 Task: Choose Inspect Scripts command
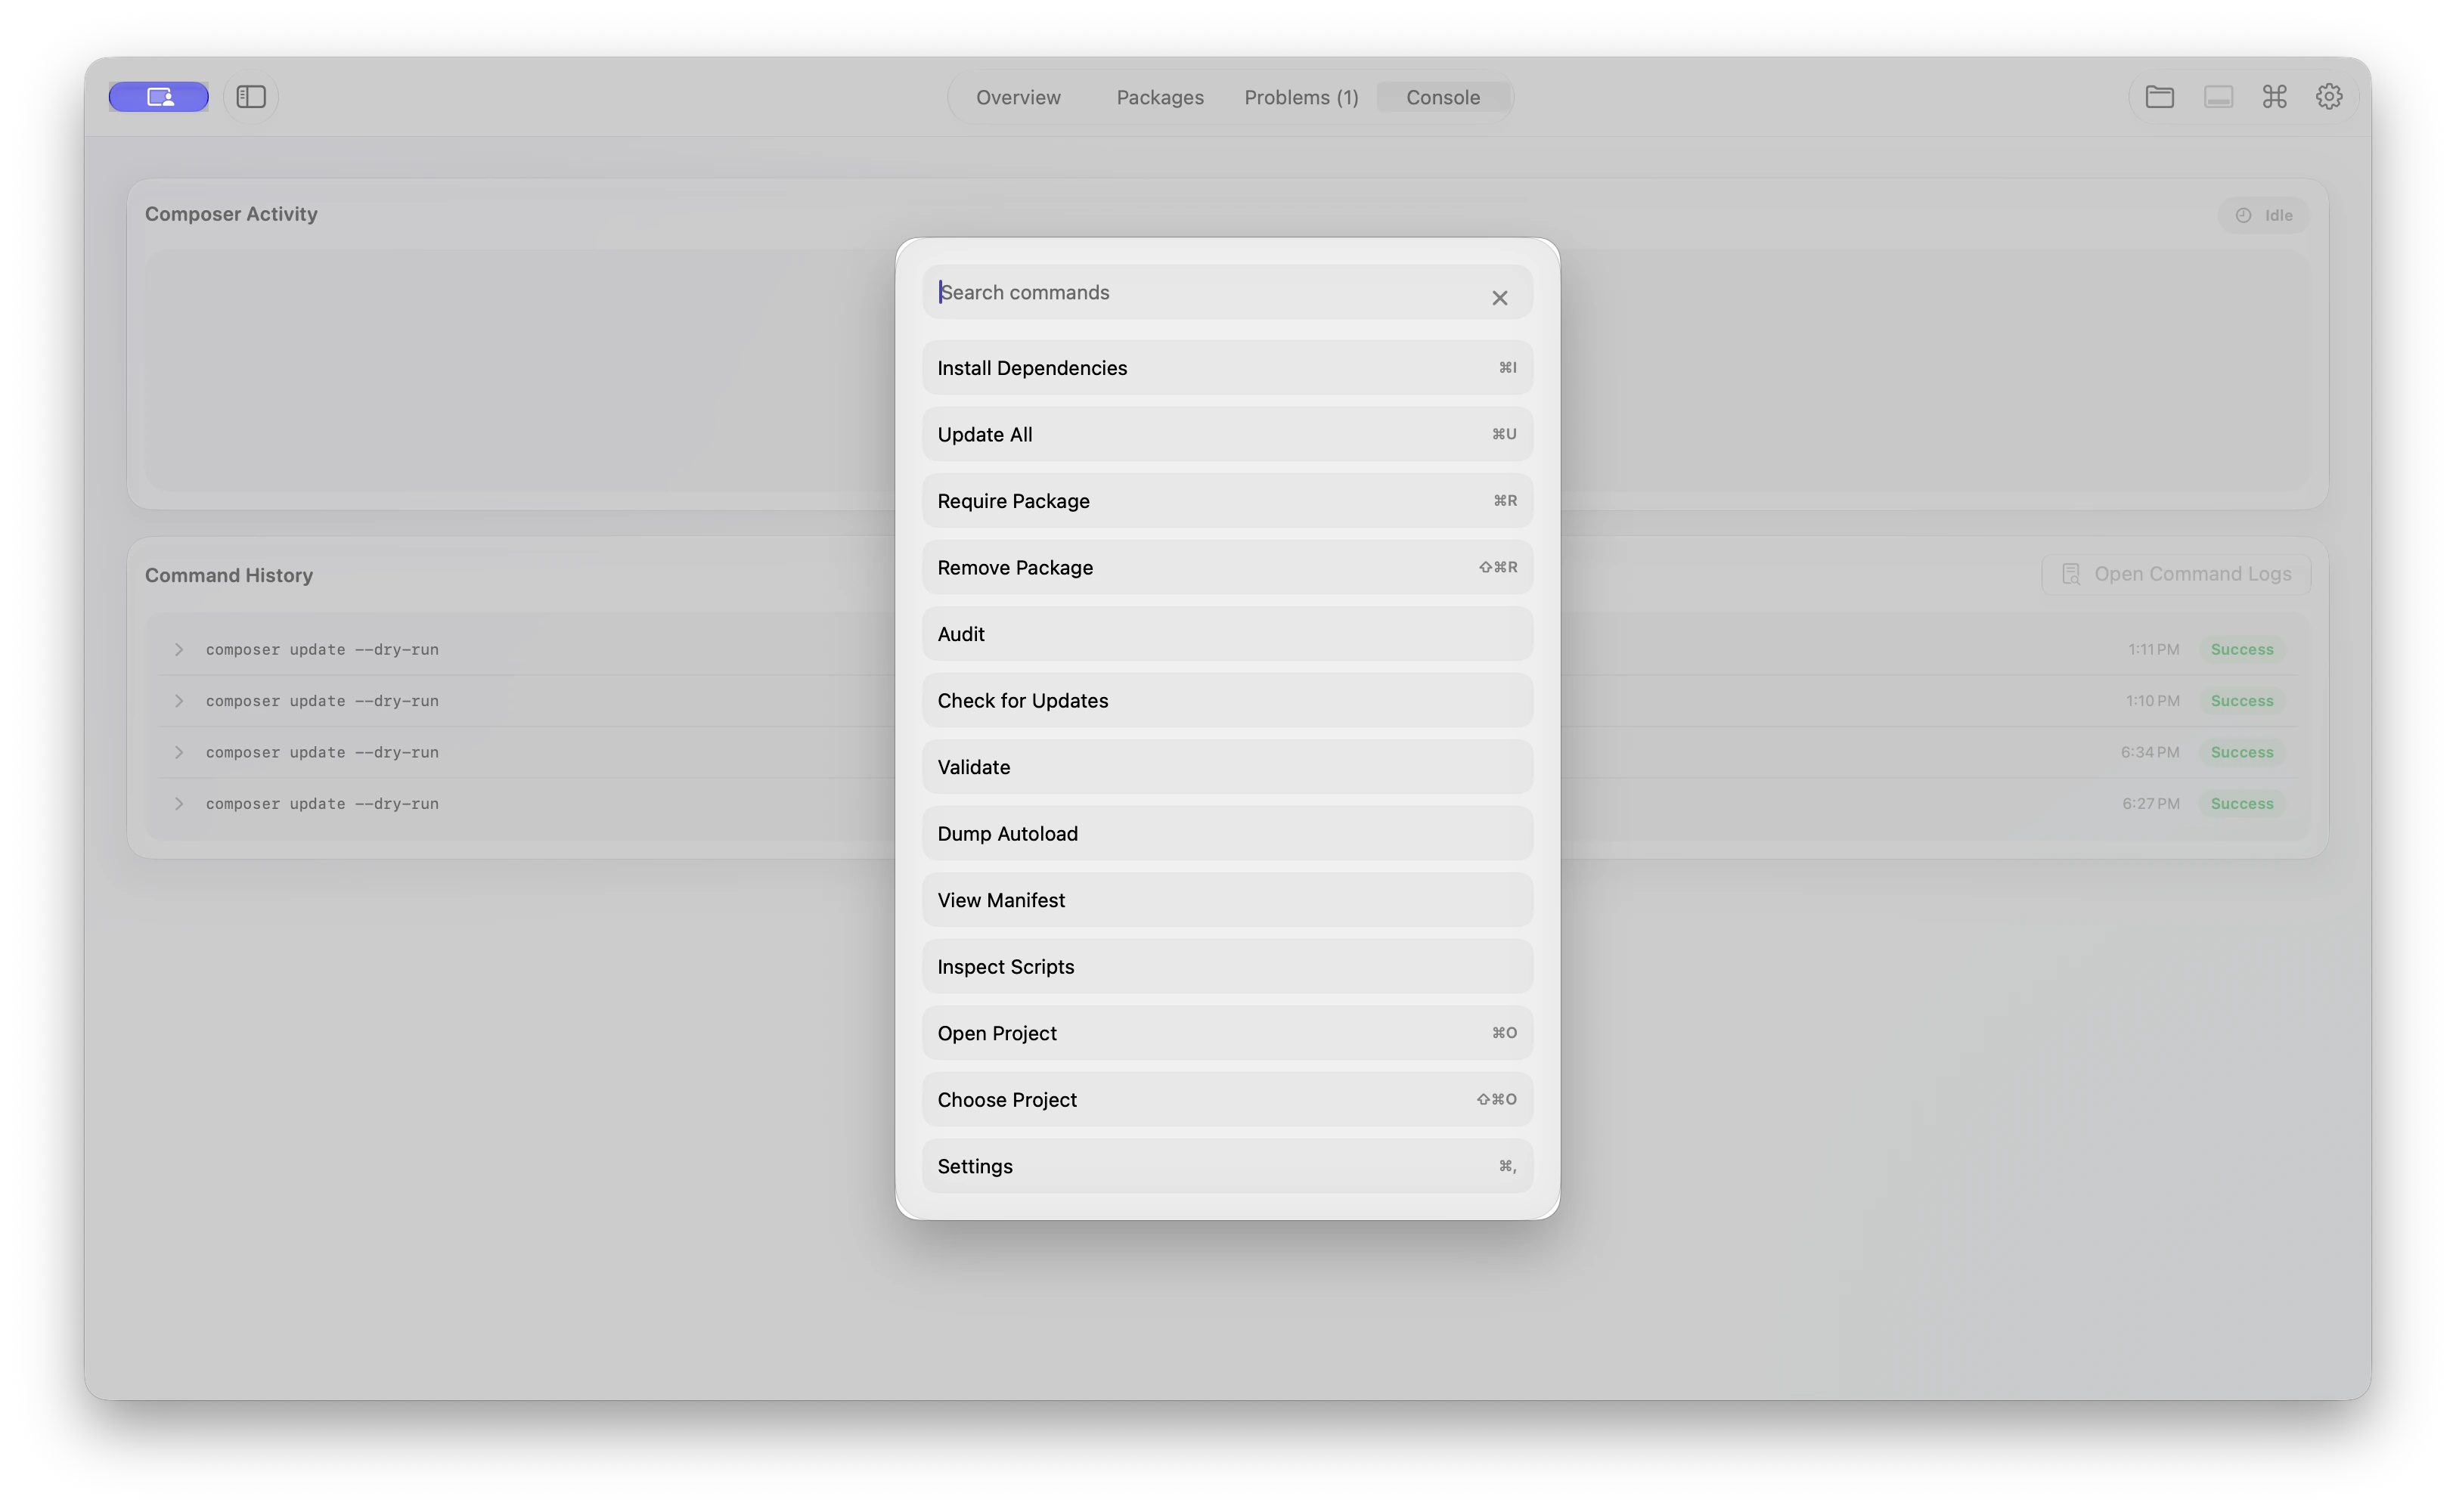click(1227, 966)
